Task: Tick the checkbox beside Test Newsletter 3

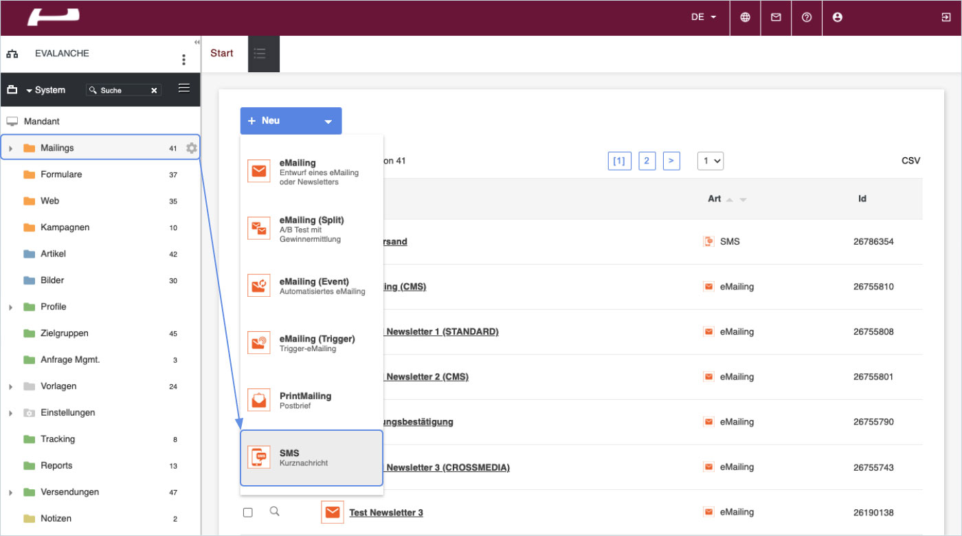Action: pos(248,513)
